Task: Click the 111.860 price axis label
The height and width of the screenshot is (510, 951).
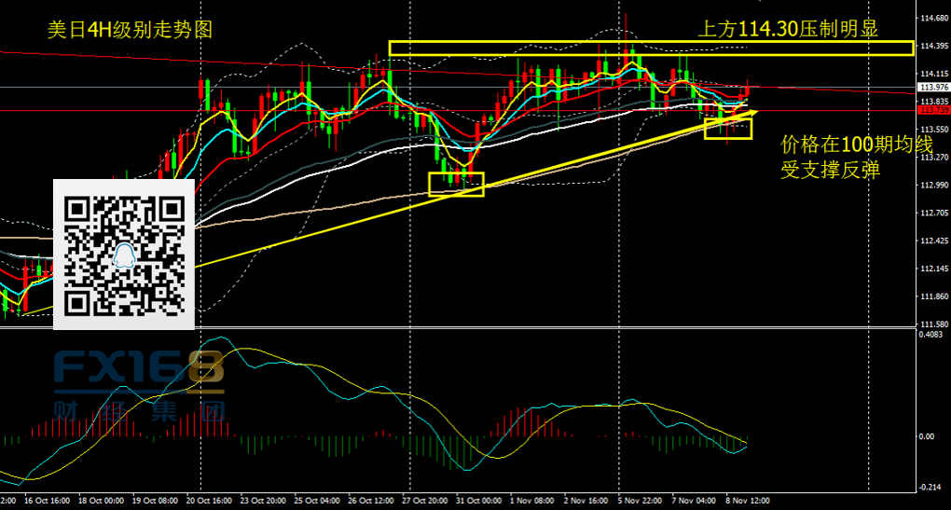Action: 933,296
